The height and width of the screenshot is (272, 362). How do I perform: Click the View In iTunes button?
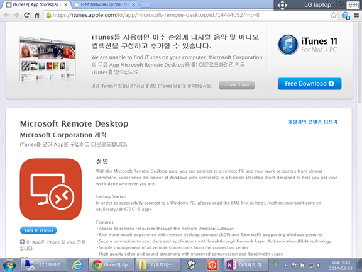(x=38, y=230)
